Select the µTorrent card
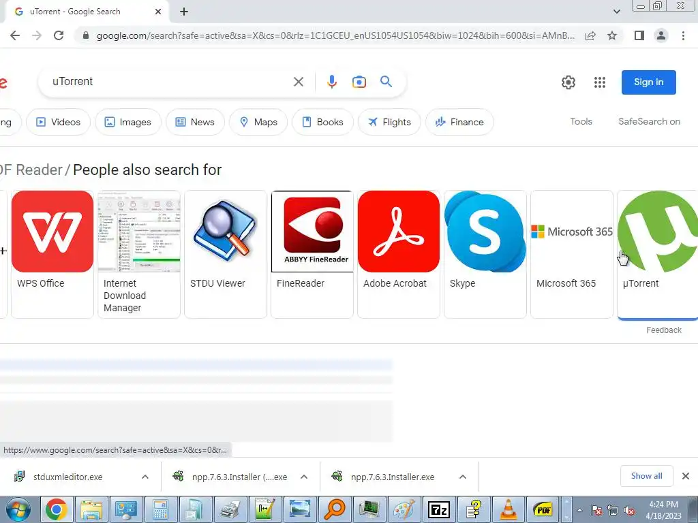Image resolution: width=698 pixels, height=523 pixels. 658,255
